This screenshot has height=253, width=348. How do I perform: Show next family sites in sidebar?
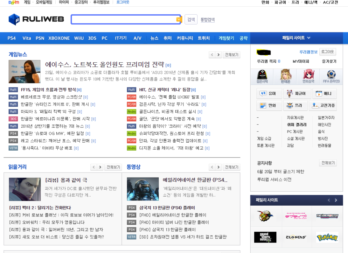click(x=336, y=200)
